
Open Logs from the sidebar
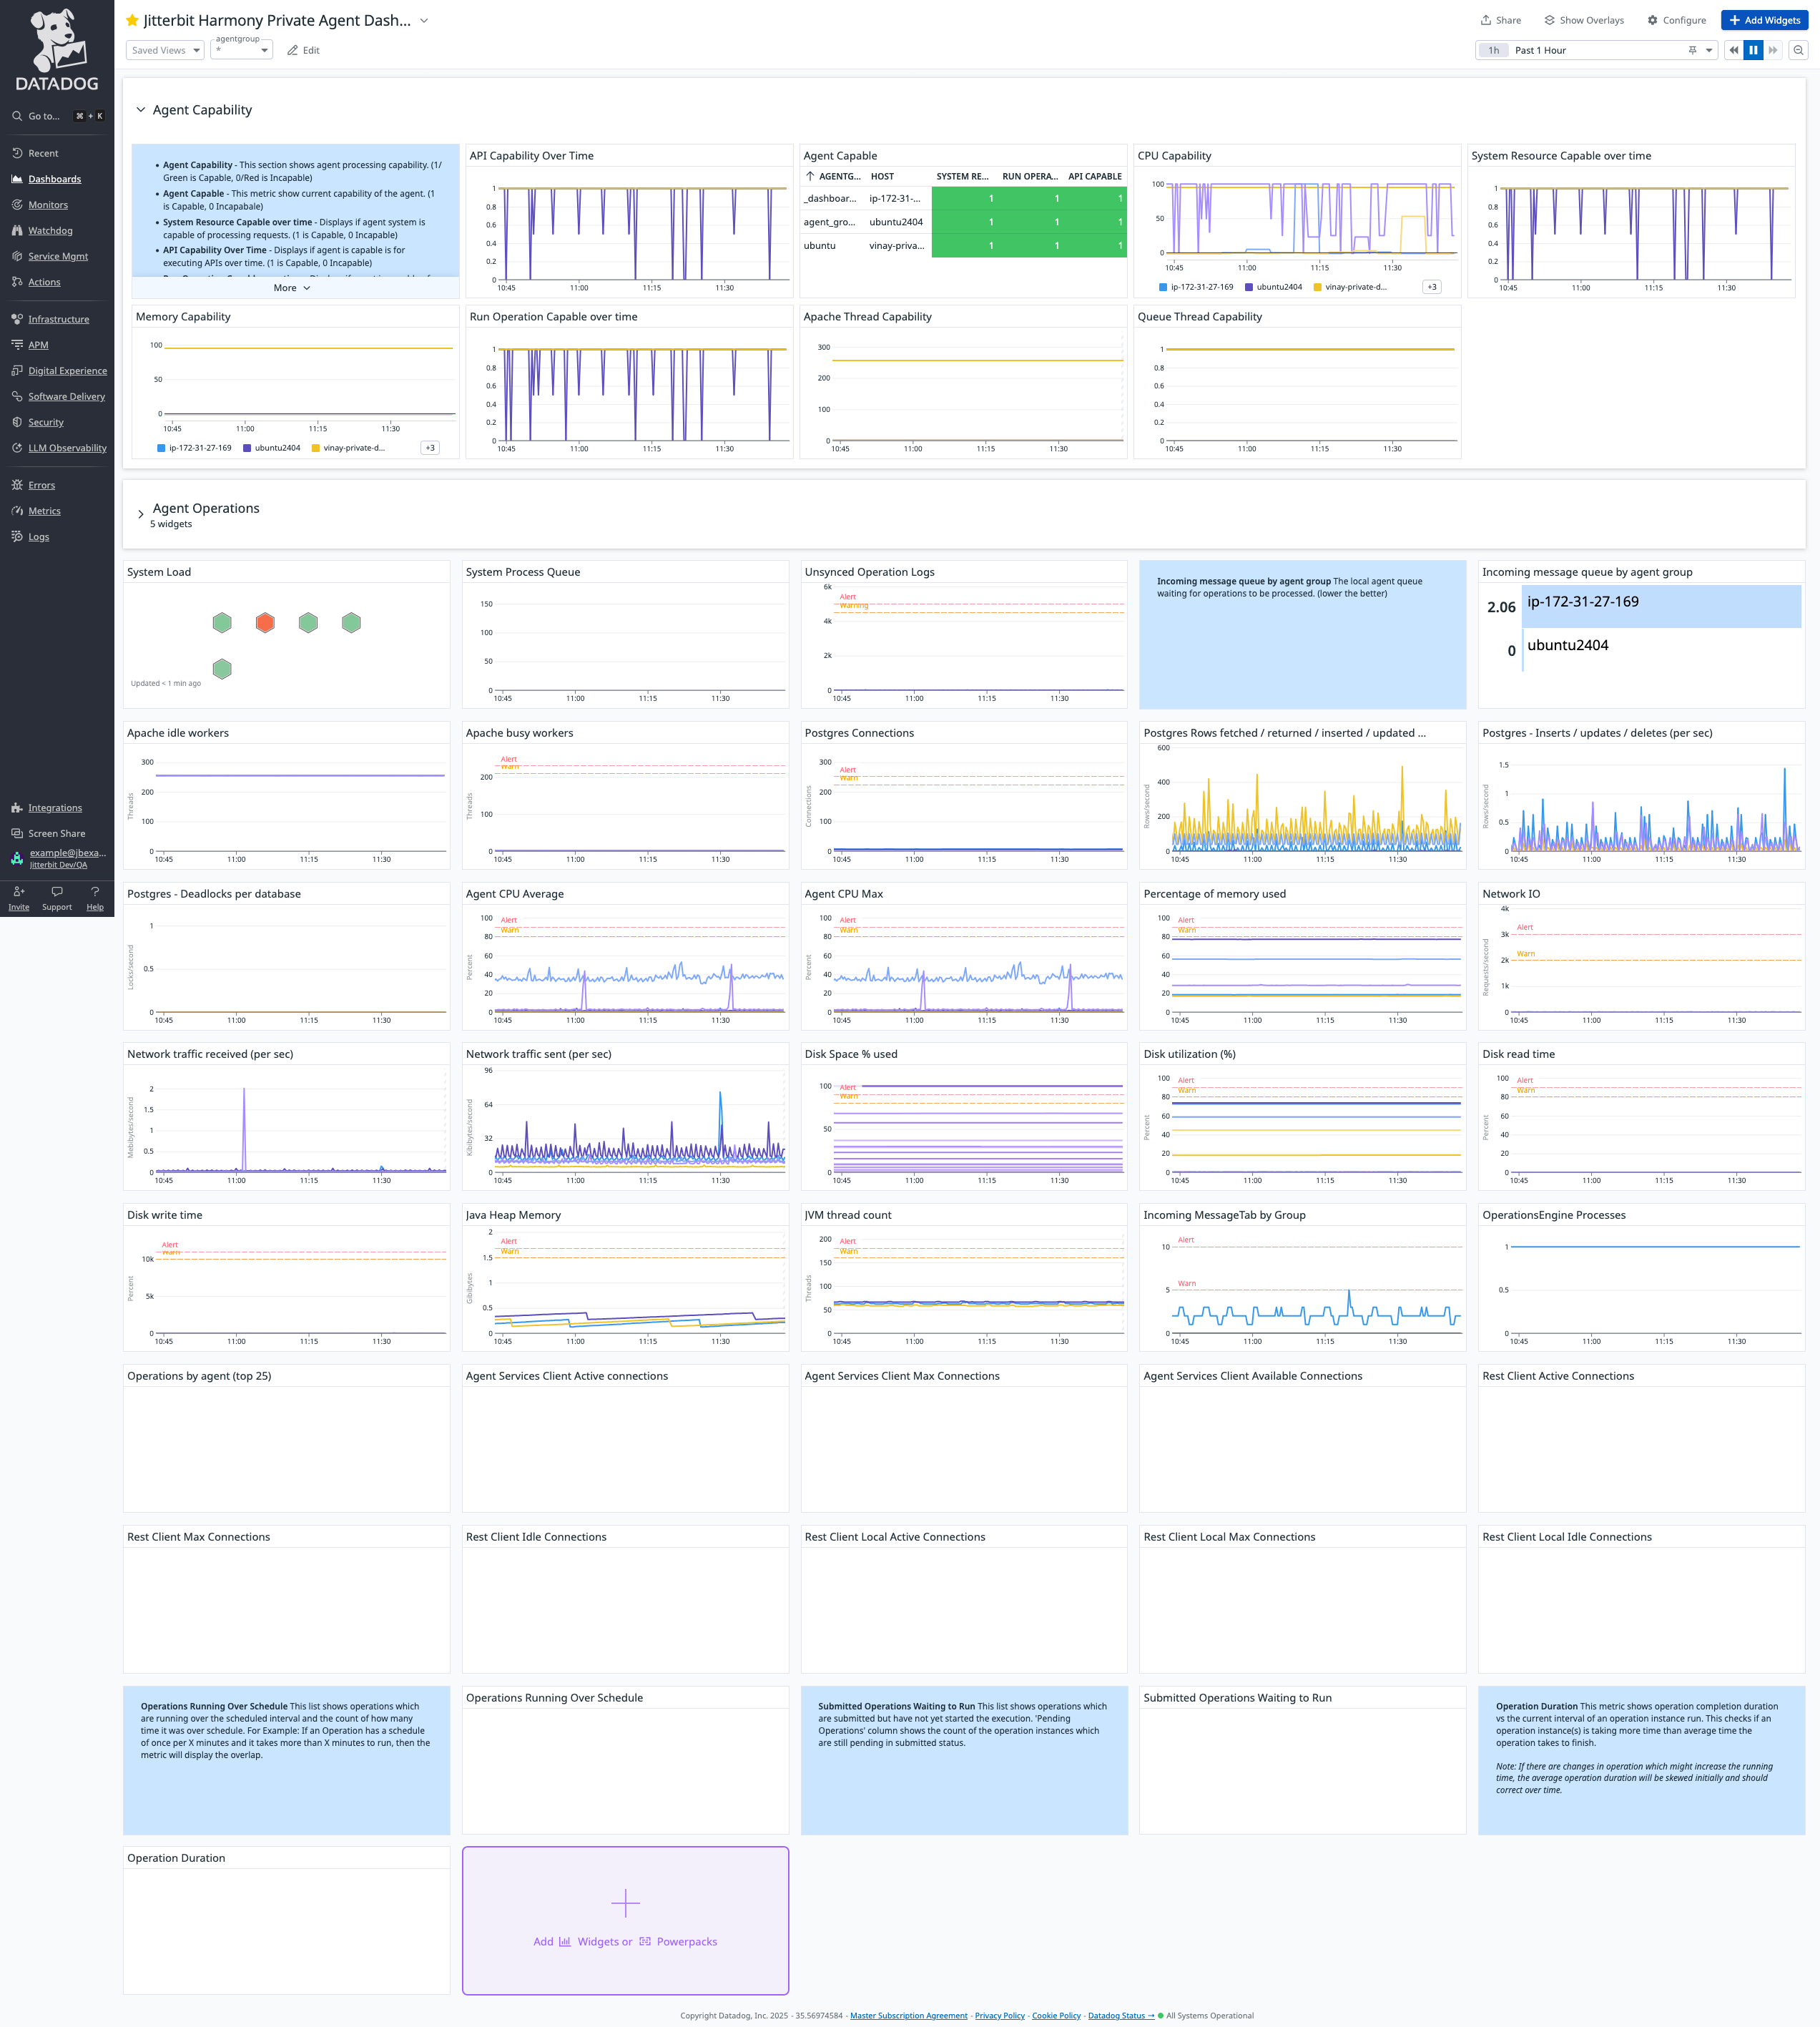click(x=38, y=536)
